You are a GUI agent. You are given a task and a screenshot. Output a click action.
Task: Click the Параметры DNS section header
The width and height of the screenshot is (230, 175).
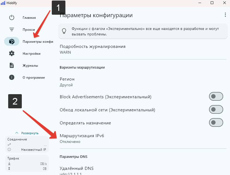pos(74,156)
